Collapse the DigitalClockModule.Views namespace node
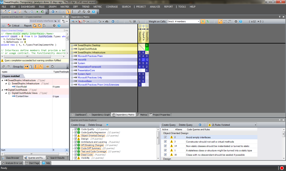286x171 pixels. click(x=6, y=93)
